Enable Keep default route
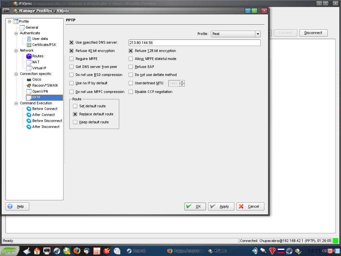 click(x=75, y=122)
